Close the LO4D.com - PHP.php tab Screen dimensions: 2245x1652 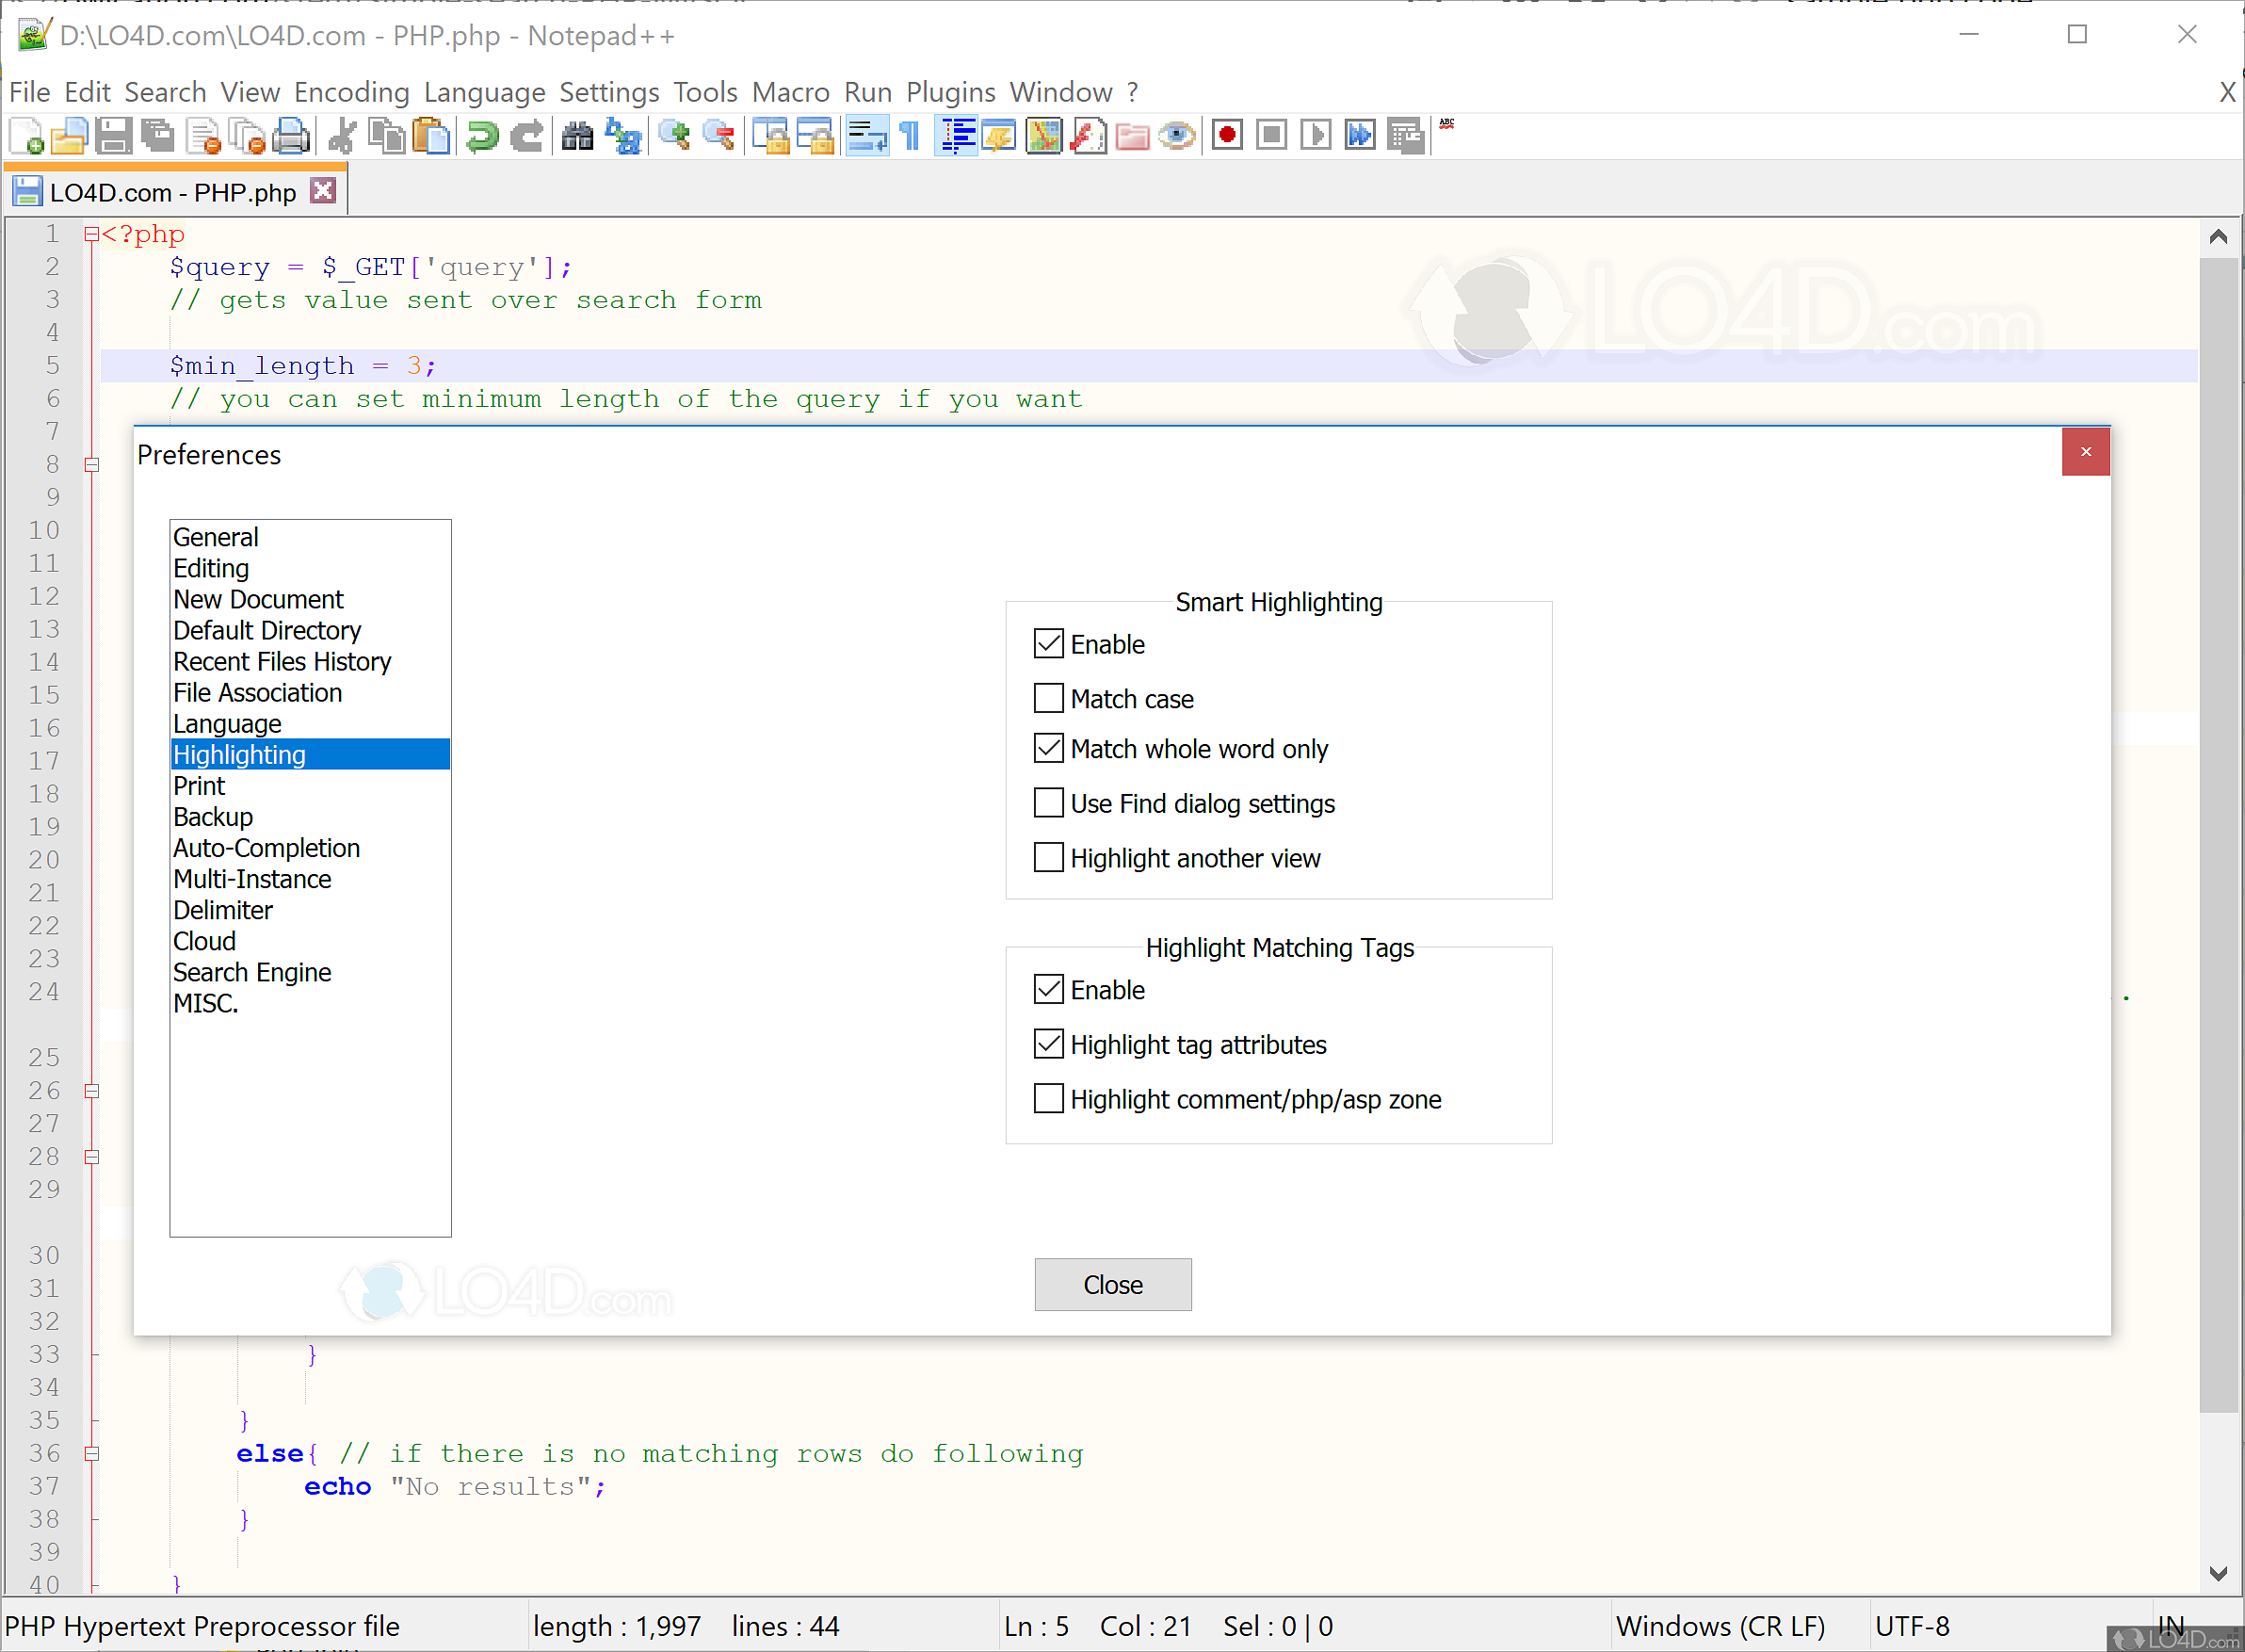[x=323, y=191]
